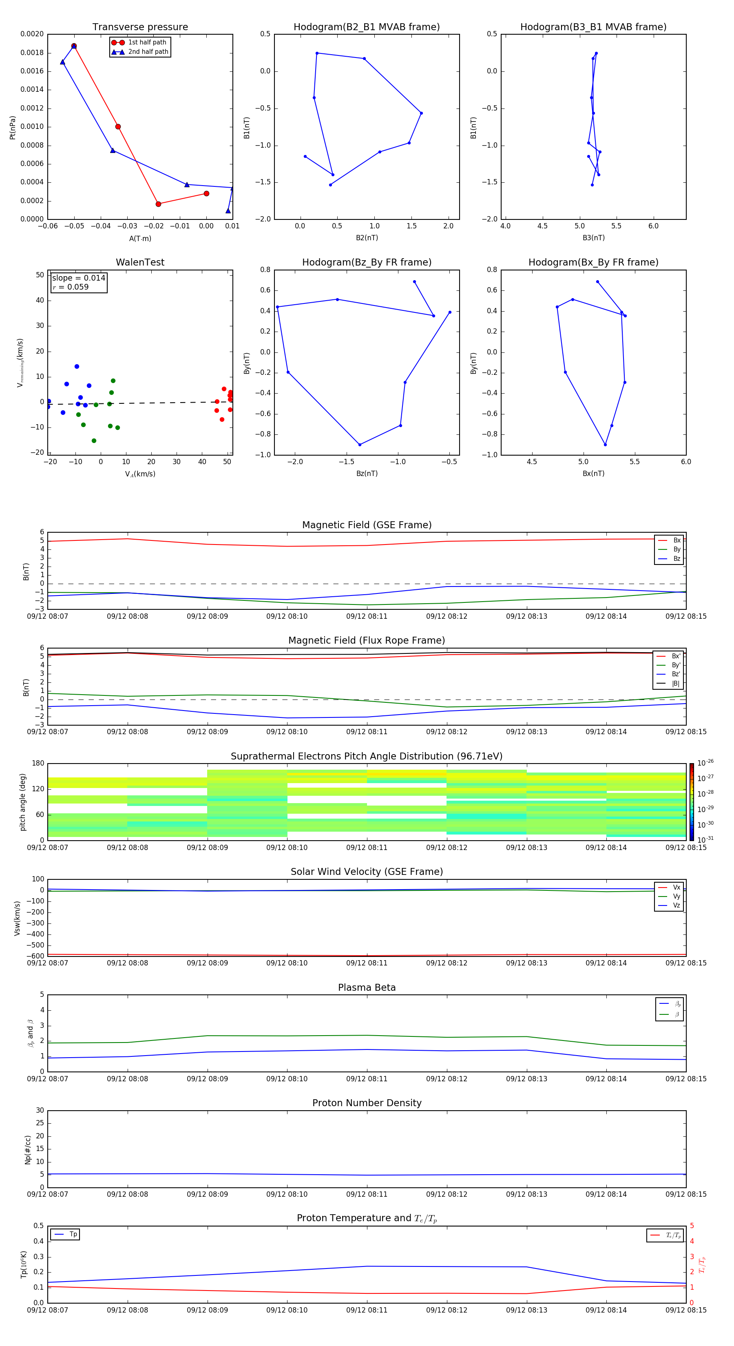Click the "B3(nT)" x-axis label
The image size is (734, 1346).
(593, 238)
